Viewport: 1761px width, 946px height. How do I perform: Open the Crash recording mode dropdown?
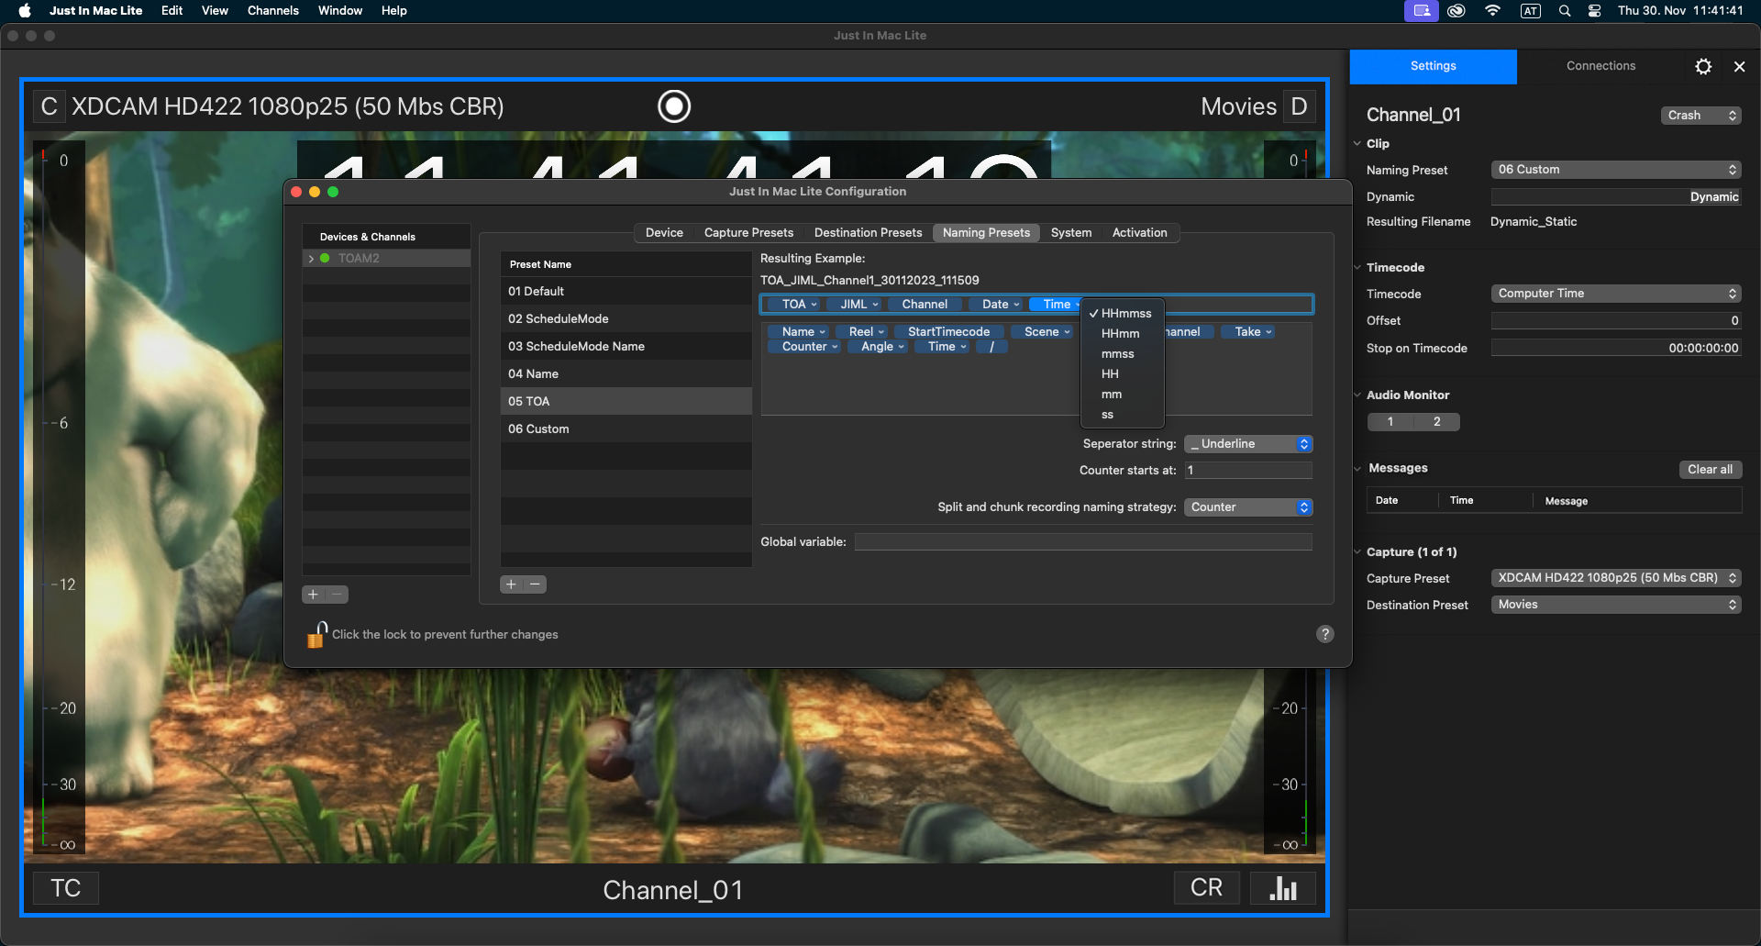point(1701,116)
